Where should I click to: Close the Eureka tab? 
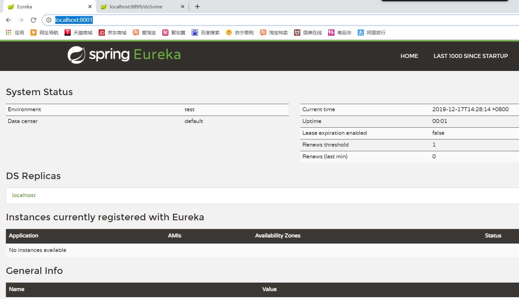coord(90,7)
